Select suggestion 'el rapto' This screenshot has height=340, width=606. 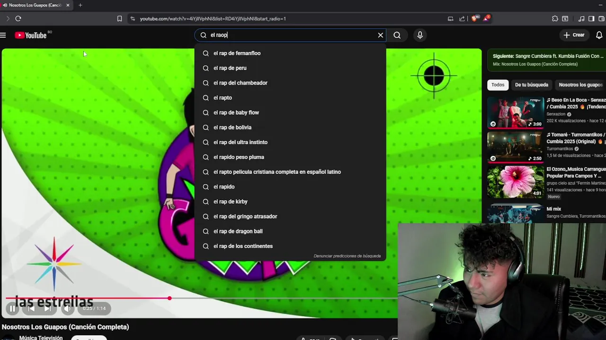290,98
